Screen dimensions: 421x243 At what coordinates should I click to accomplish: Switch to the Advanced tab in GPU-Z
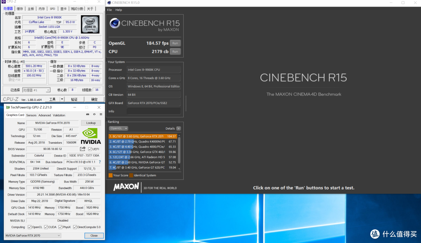pos(44,115)
